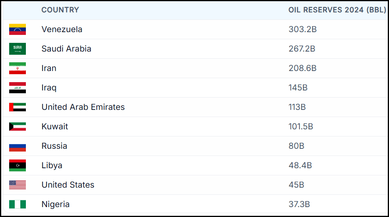Image resolution: width=389 pixels, height=217 pixels.
Task: Click the Nigeria flag icon
Action: [18, 204]
